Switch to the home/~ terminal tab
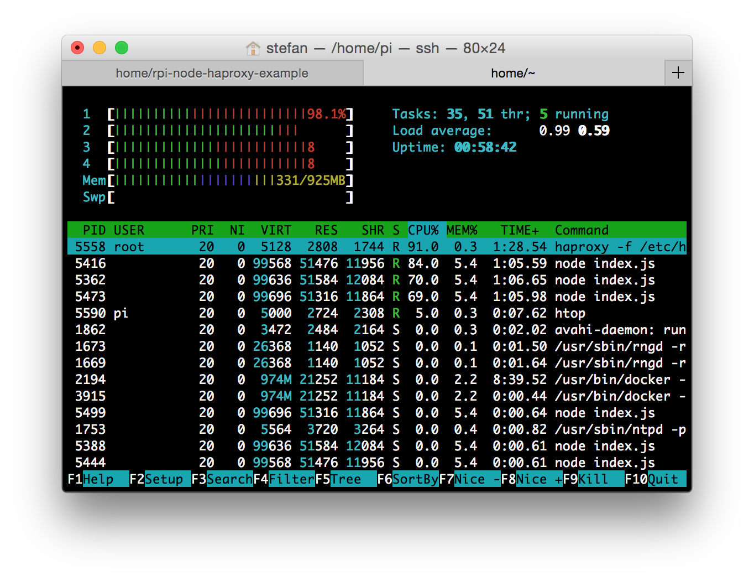Viewport: 754px width, 581px height. tap(513, 72)
